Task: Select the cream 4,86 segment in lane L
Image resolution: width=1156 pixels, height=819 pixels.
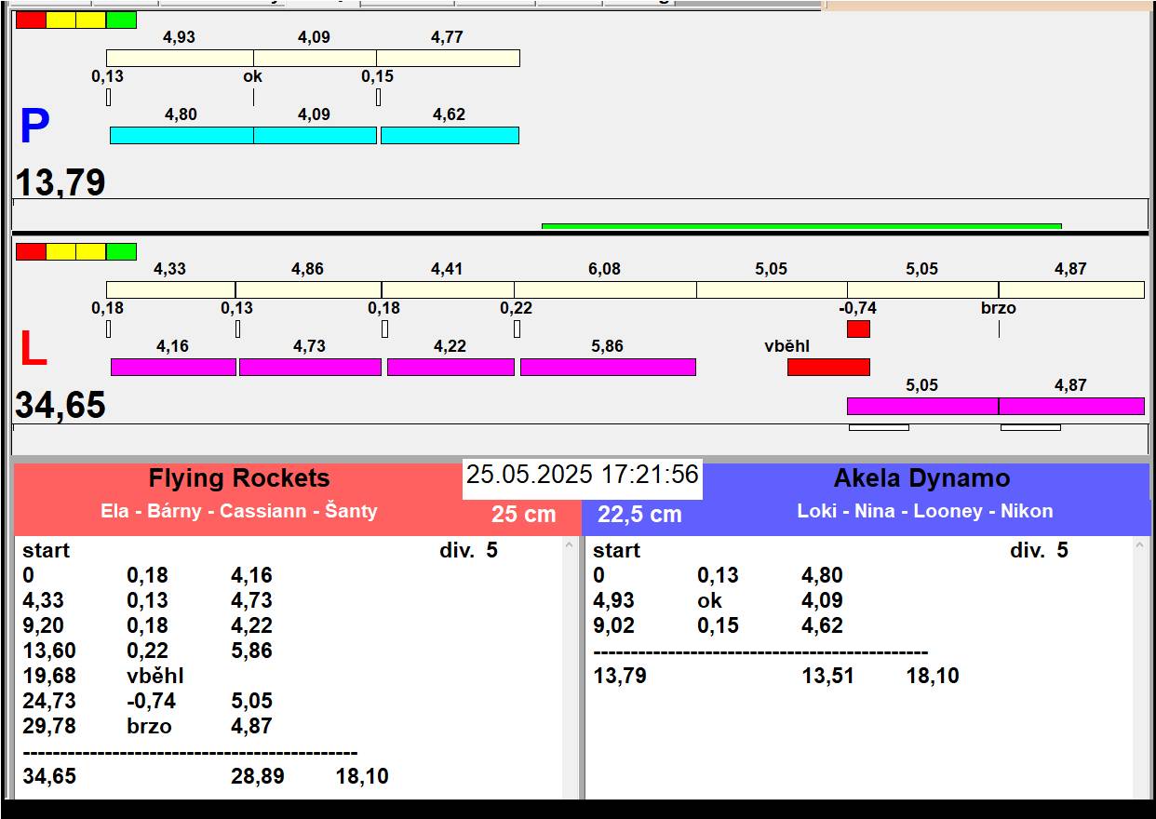Action: coord(308,289)
